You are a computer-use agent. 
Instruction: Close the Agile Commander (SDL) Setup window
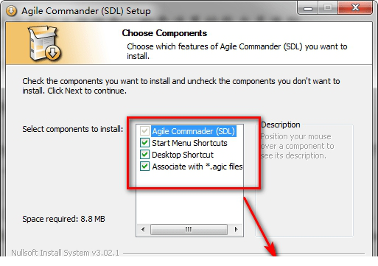[x=355, y=8]
